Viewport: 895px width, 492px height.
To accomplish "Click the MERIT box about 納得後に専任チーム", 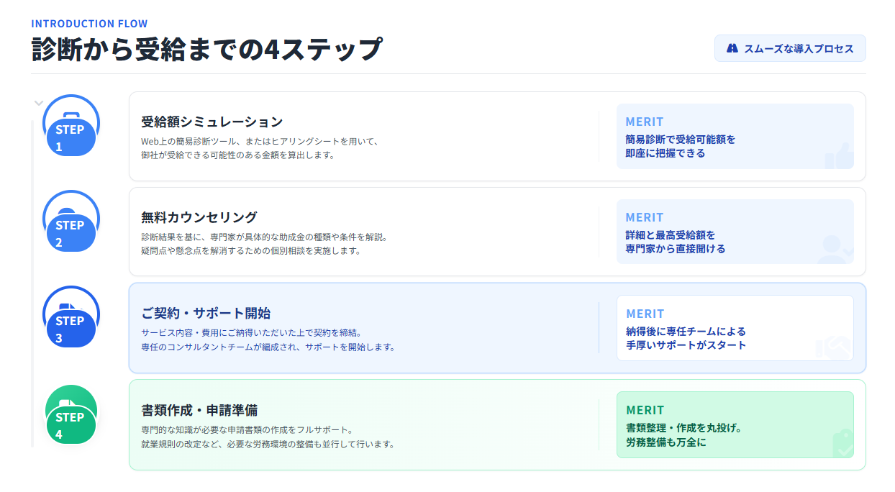I will pos(734,328).
